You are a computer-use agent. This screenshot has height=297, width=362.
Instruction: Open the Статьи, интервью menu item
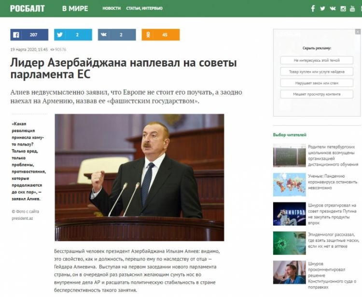click(x=144, y=8)
